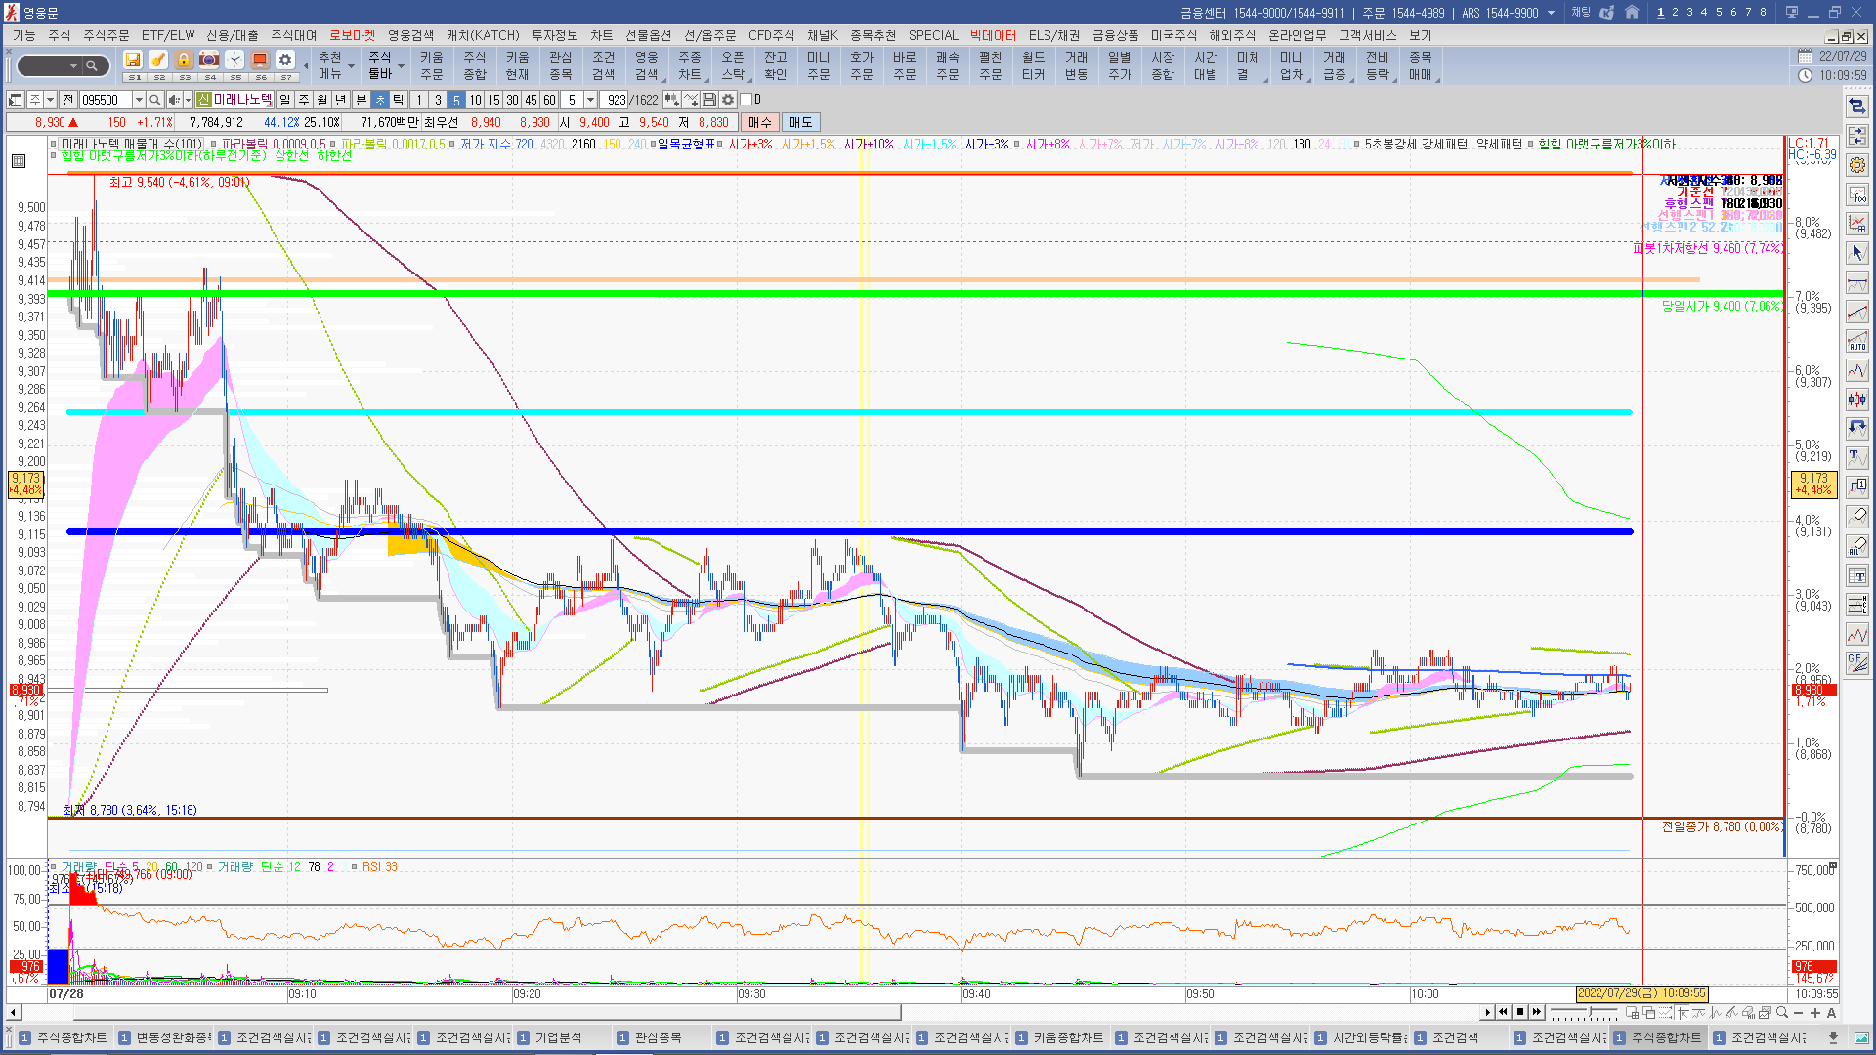The width and height of the screenshot is (1876, 1055).
Task: Click the stock code search magnifier icon
Action: (154, 100)
